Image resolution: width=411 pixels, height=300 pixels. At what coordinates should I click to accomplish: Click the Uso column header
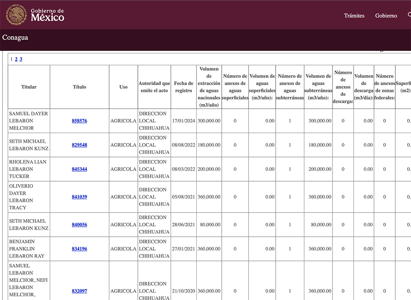(123, 87)
